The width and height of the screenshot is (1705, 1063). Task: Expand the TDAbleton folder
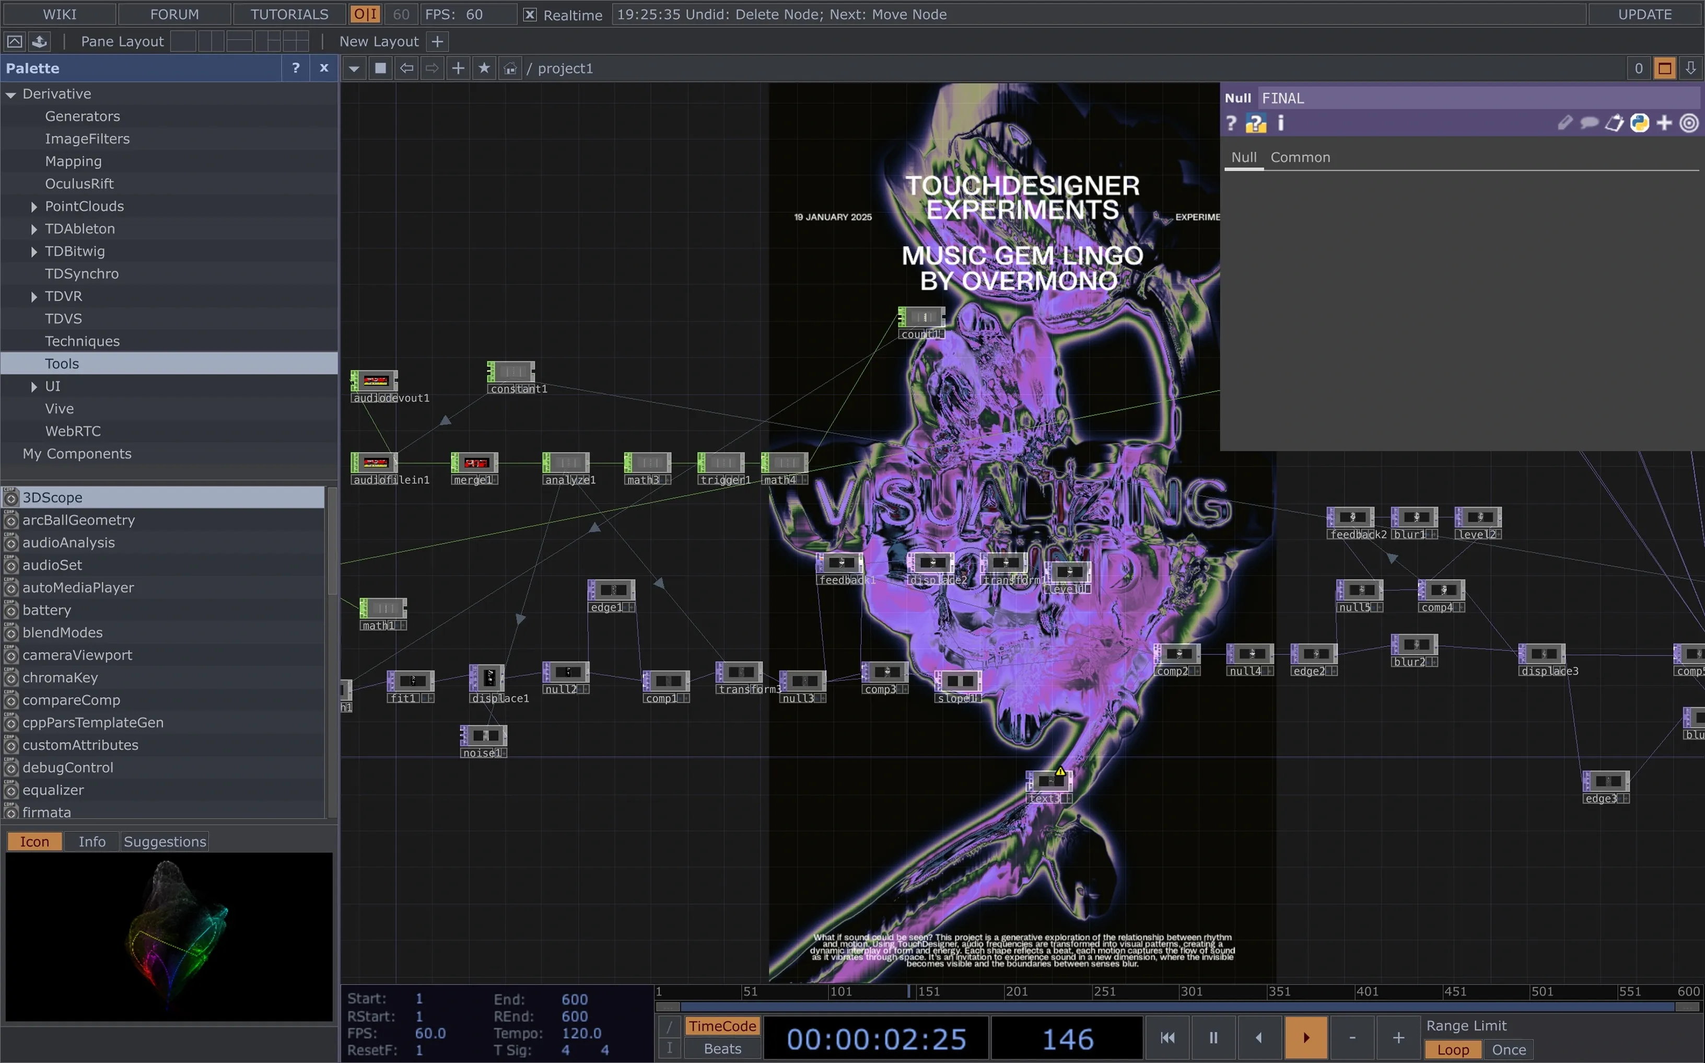[x=34, y=229]
